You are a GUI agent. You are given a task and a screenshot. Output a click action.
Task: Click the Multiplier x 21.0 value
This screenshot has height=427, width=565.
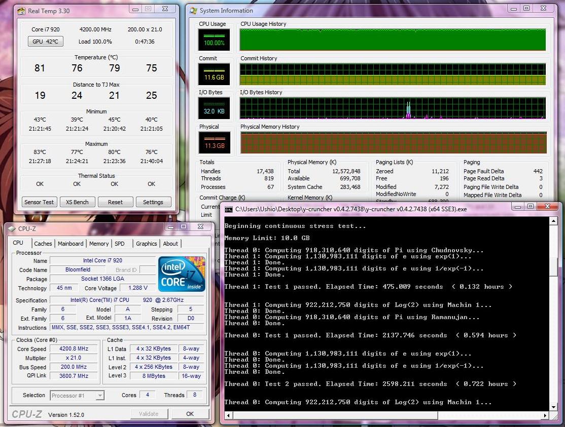[x=74, y=358]
